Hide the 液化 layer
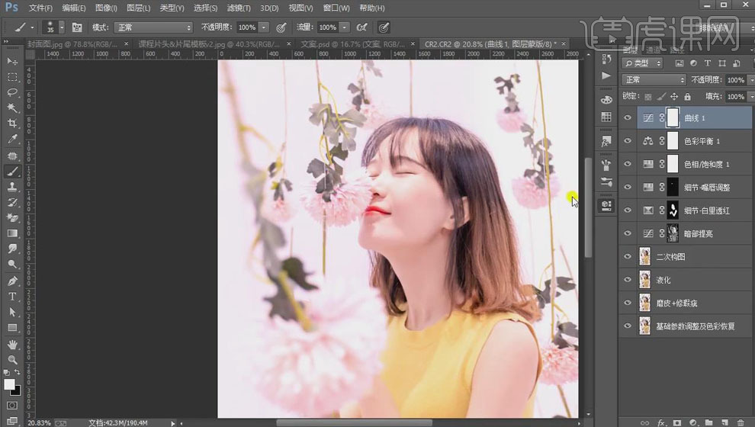 click(x=628, y=279)
